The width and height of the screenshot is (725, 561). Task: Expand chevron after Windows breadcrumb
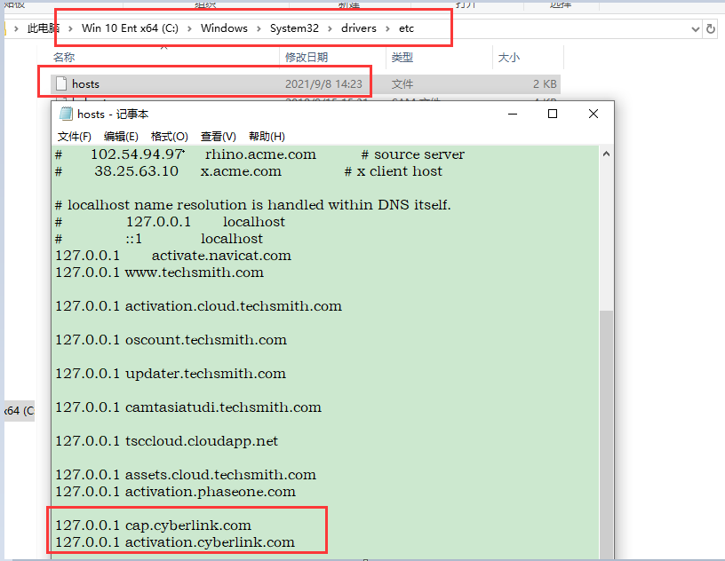click(x=259, y=28)
